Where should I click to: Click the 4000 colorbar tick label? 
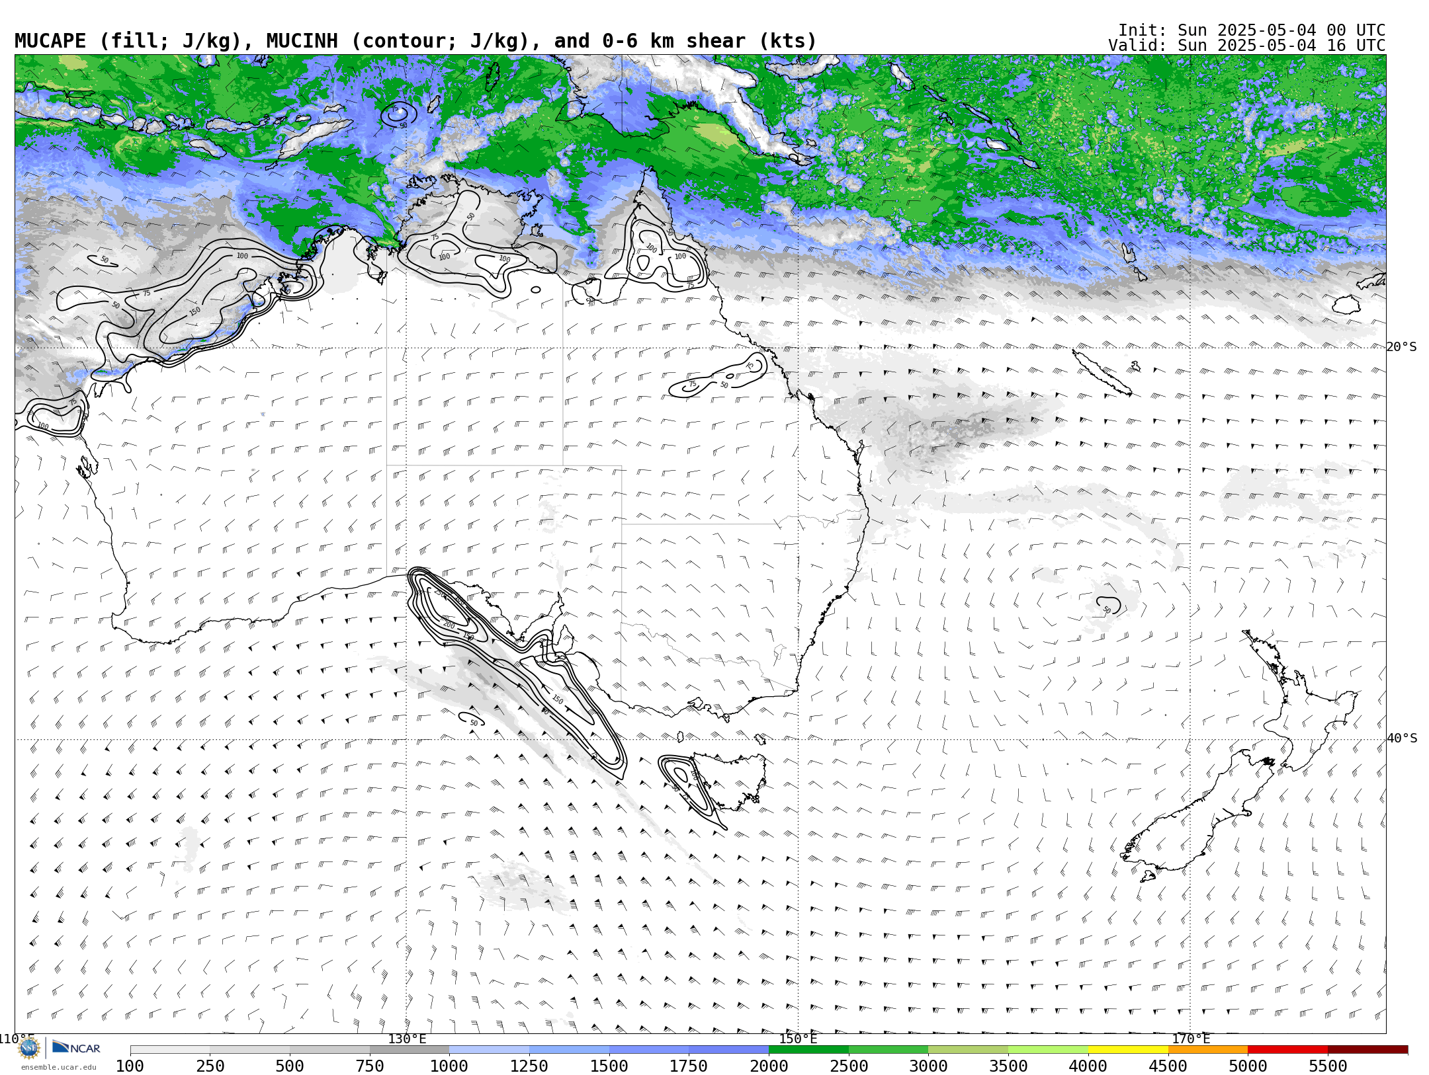(1088, 1066)
